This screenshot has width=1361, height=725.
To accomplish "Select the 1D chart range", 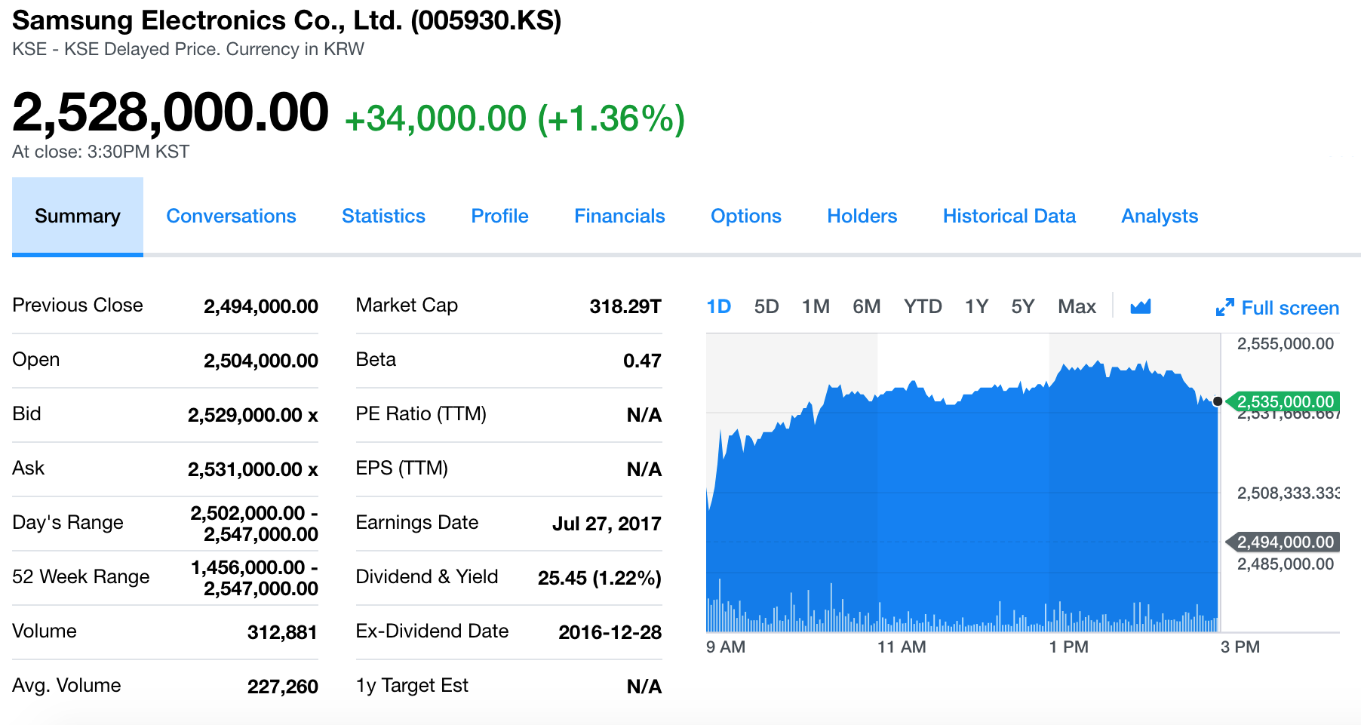I will [717, 306].
